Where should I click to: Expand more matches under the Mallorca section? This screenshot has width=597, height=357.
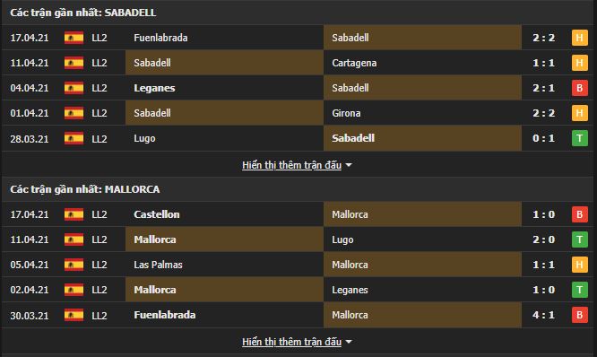[291, 342]
